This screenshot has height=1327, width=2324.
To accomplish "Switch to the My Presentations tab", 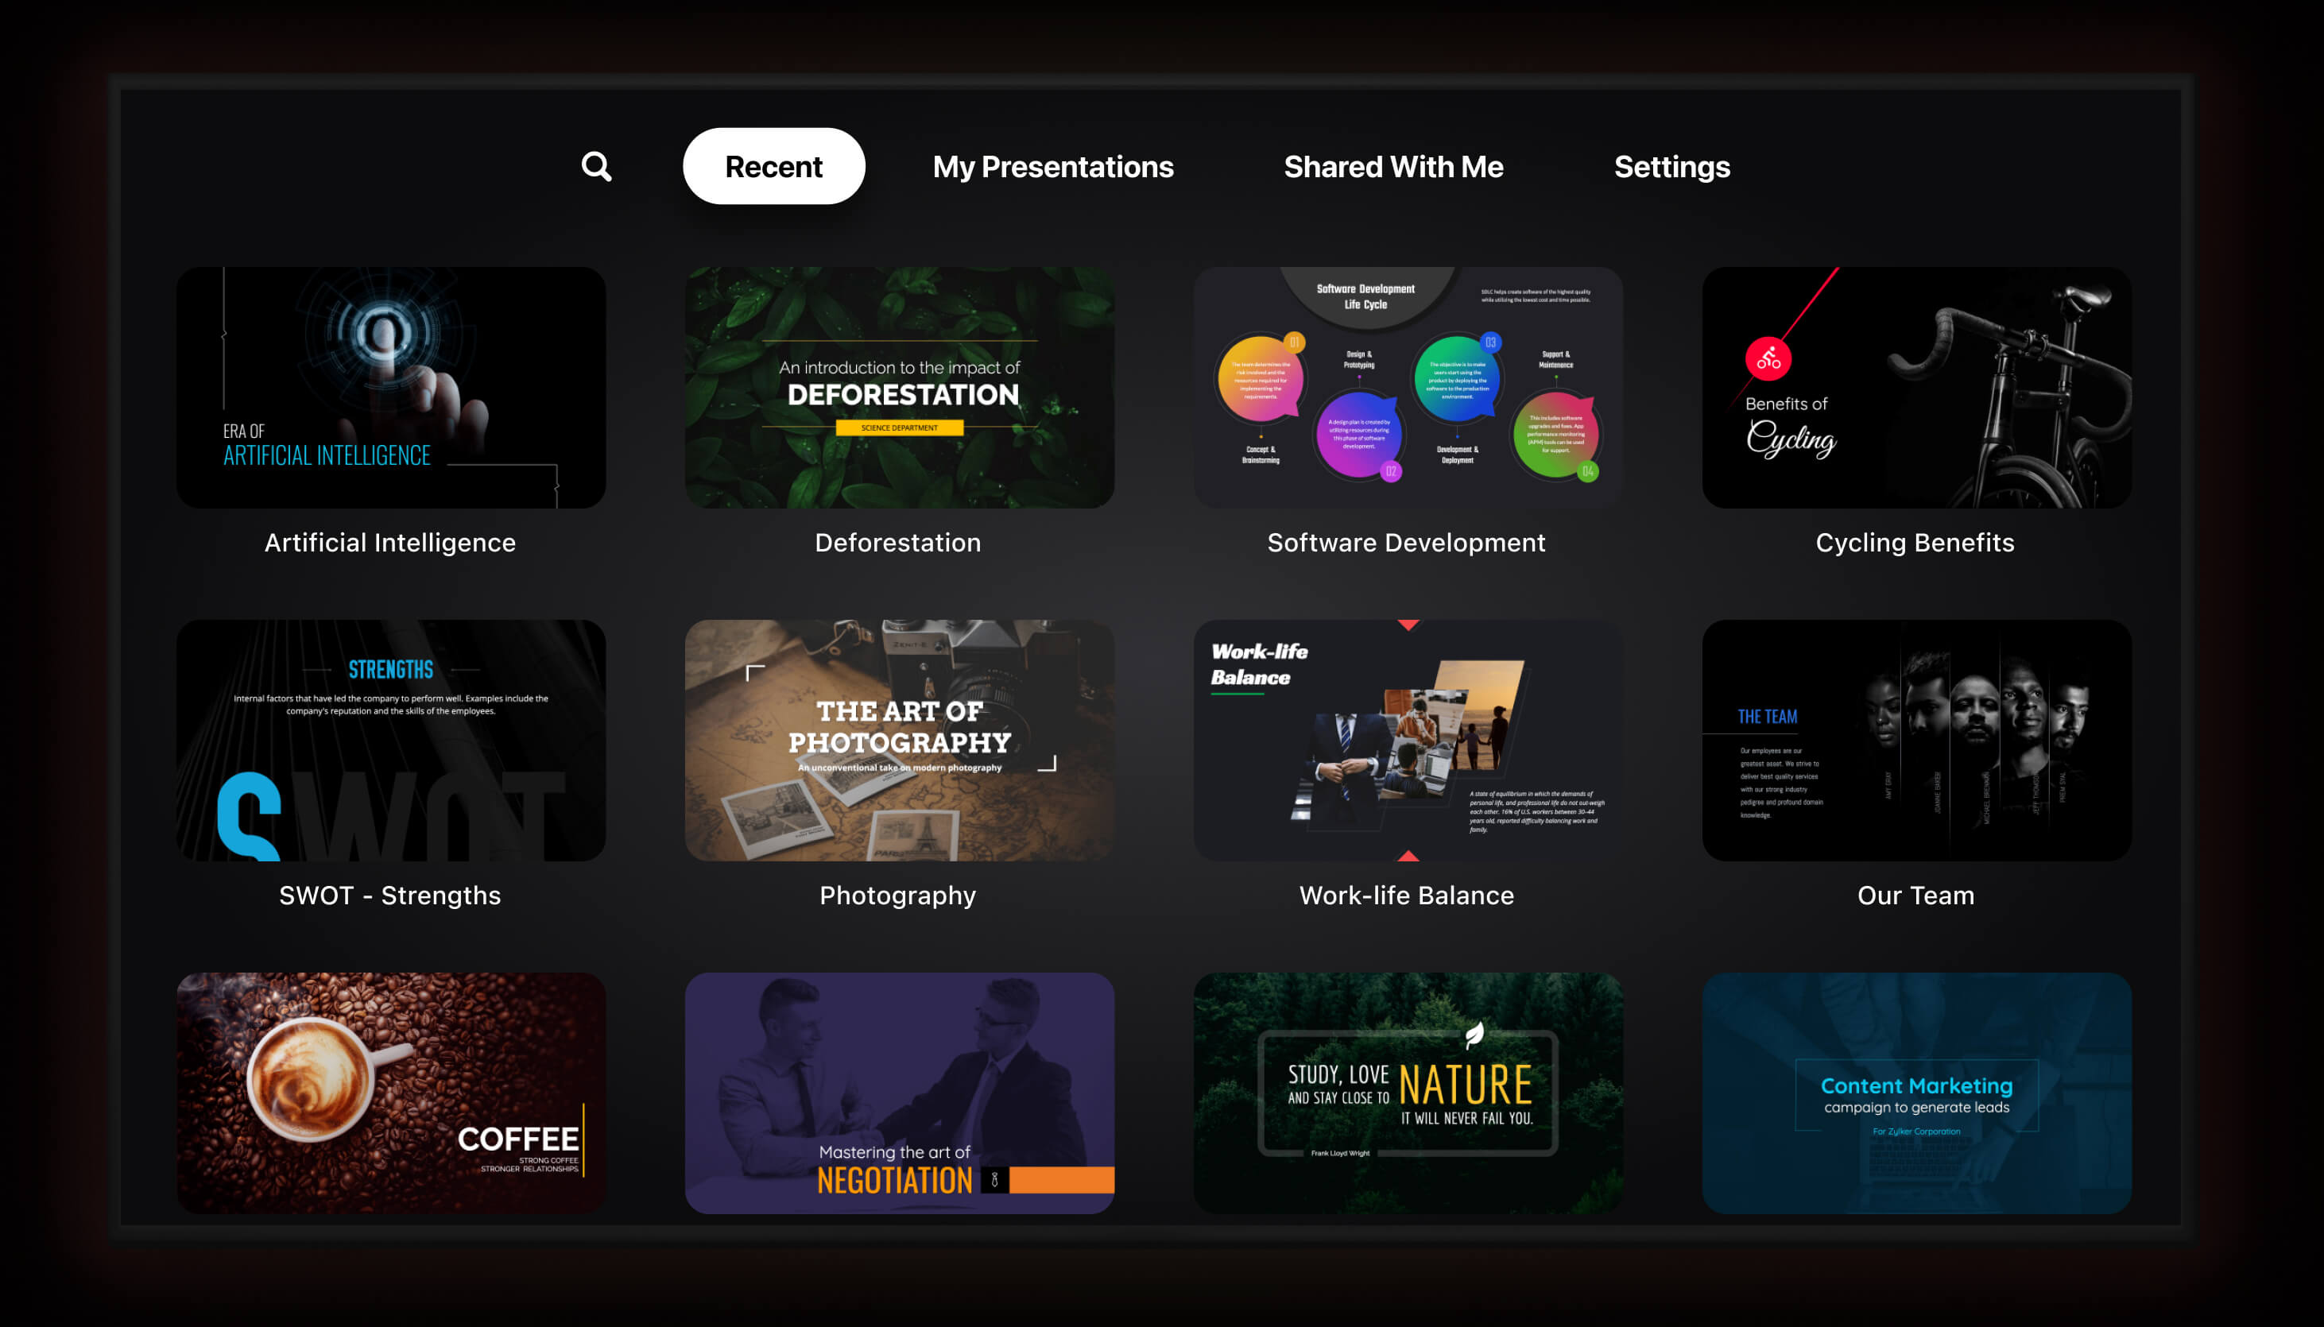I will coord(1053,166).
